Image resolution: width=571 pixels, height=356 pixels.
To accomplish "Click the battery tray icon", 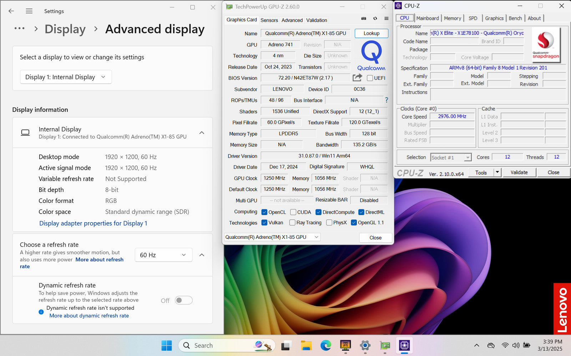I will (x=526, y=345).
